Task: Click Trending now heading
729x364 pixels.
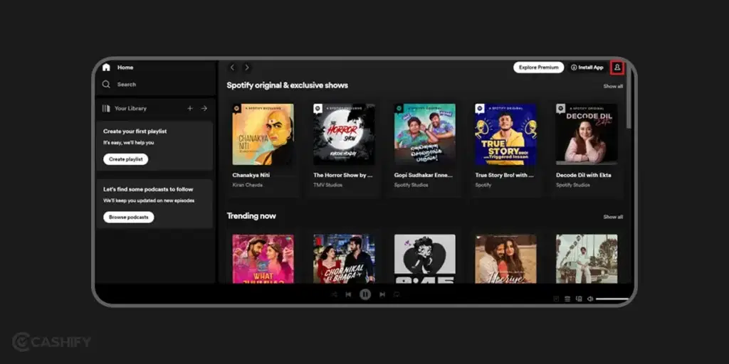Action: (x=251, y=216)
